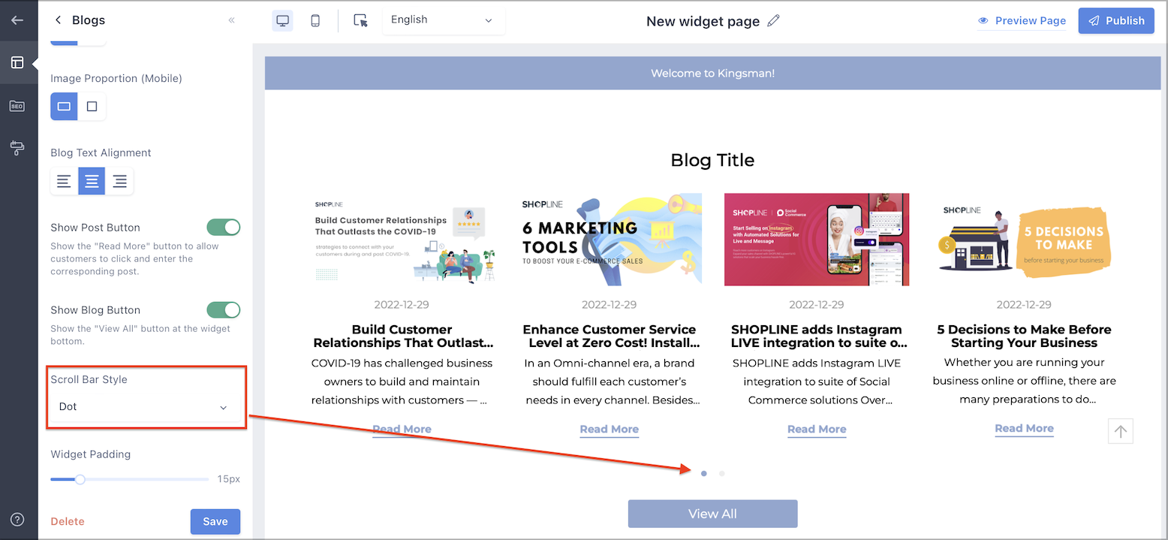Click the New widget page title
This screenshot has height=540, width=1168.
pyautogui.click(x=703, y=22)
